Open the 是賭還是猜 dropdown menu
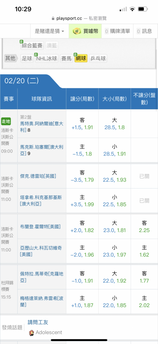158x344 pixels. click(50, 31)
